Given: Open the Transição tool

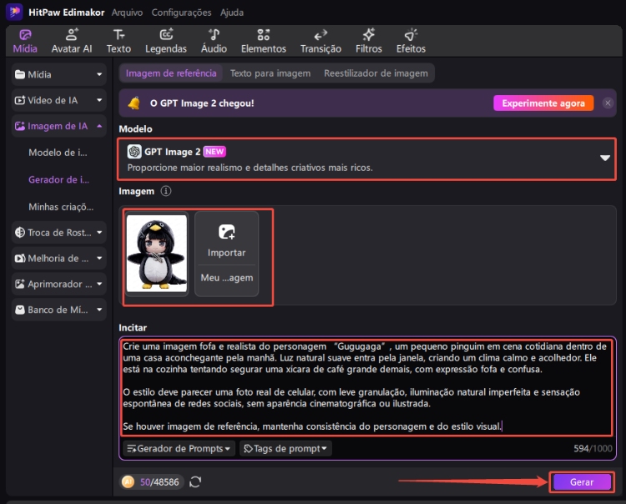Looking at the screenshot, I should click(x=321, y=41).
